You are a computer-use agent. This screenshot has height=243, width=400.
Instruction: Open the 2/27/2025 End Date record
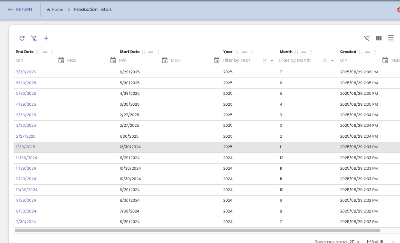coord(26,136)
